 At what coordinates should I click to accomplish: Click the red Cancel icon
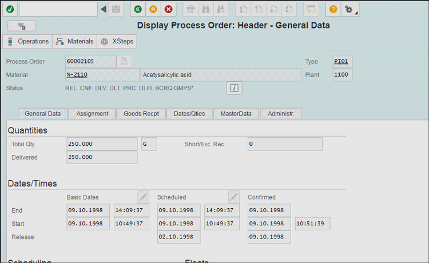point(168,9)
